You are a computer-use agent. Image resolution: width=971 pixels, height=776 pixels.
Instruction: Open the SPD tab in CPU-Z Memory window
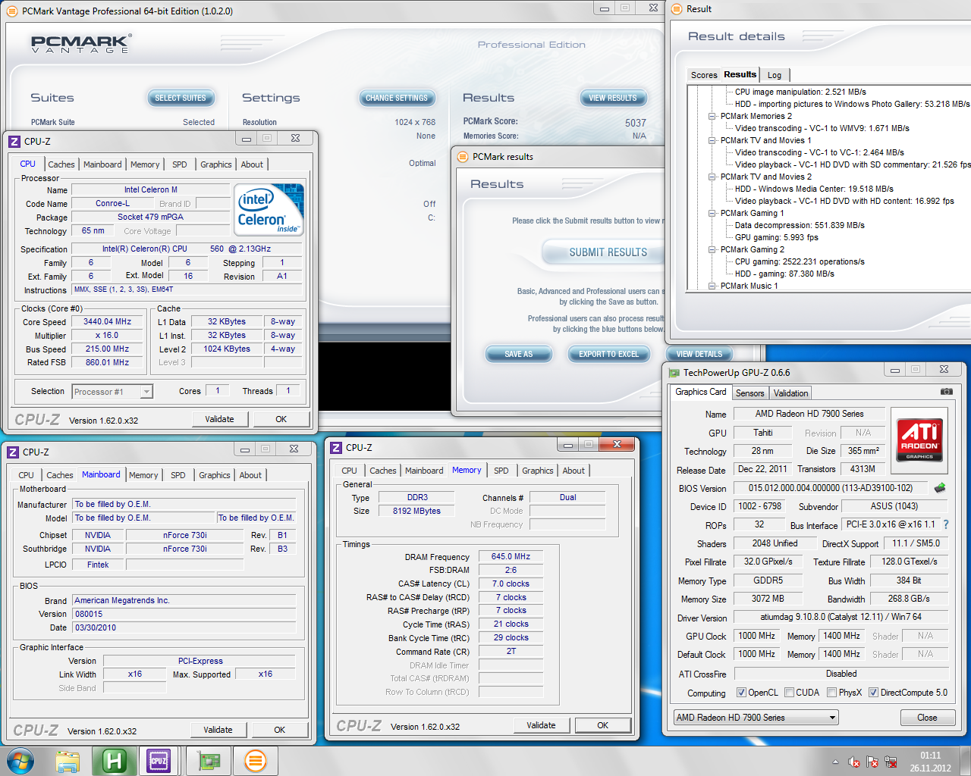point(501,471)
